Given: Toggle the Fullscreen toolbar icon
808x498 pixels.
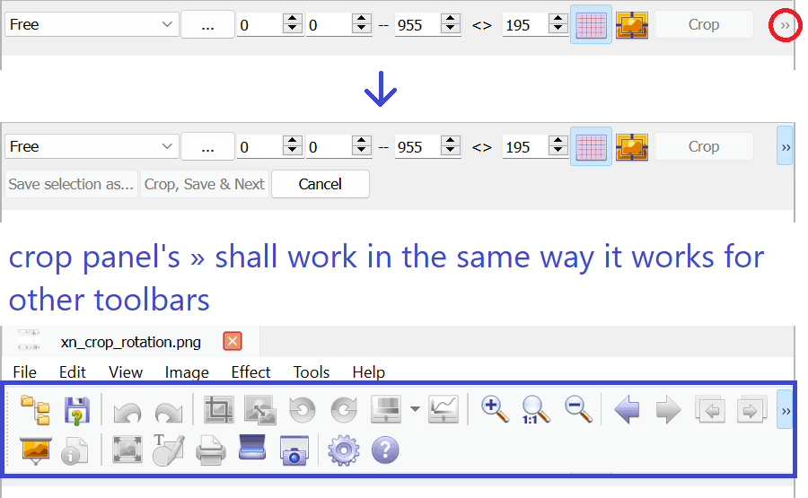Looking at the screenshot, I should click(127, 450).
